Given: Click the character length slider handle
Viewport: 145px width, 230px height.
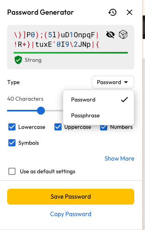Looking at the screenshot, I should pos(41,111).
